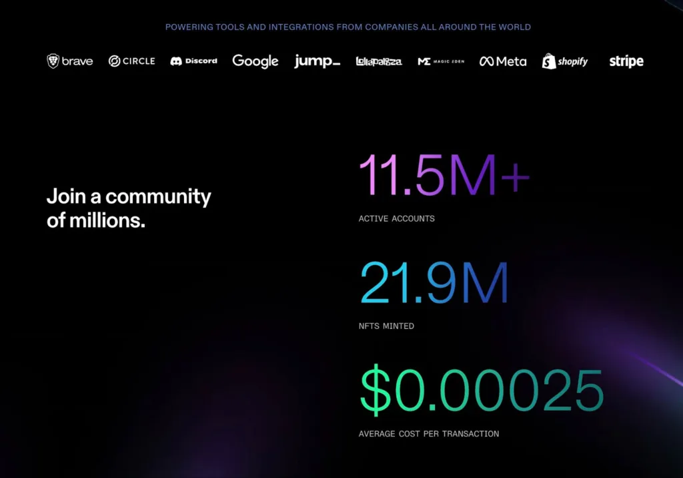Select the Stripe logo
Screen dimensions: 683x478
[x=626, y=61]
